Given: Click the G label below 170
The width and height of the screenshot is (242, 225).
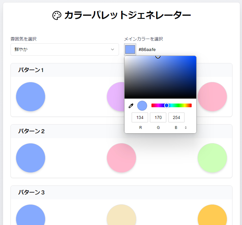Looking at the screenshot, I should click(158, 128).
